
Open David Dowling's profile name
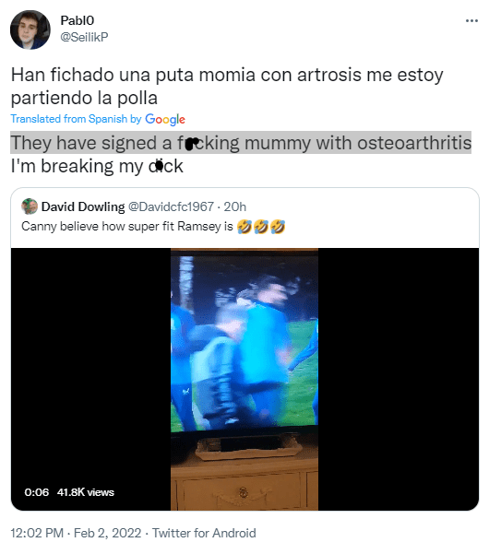[x=83, y=206]
